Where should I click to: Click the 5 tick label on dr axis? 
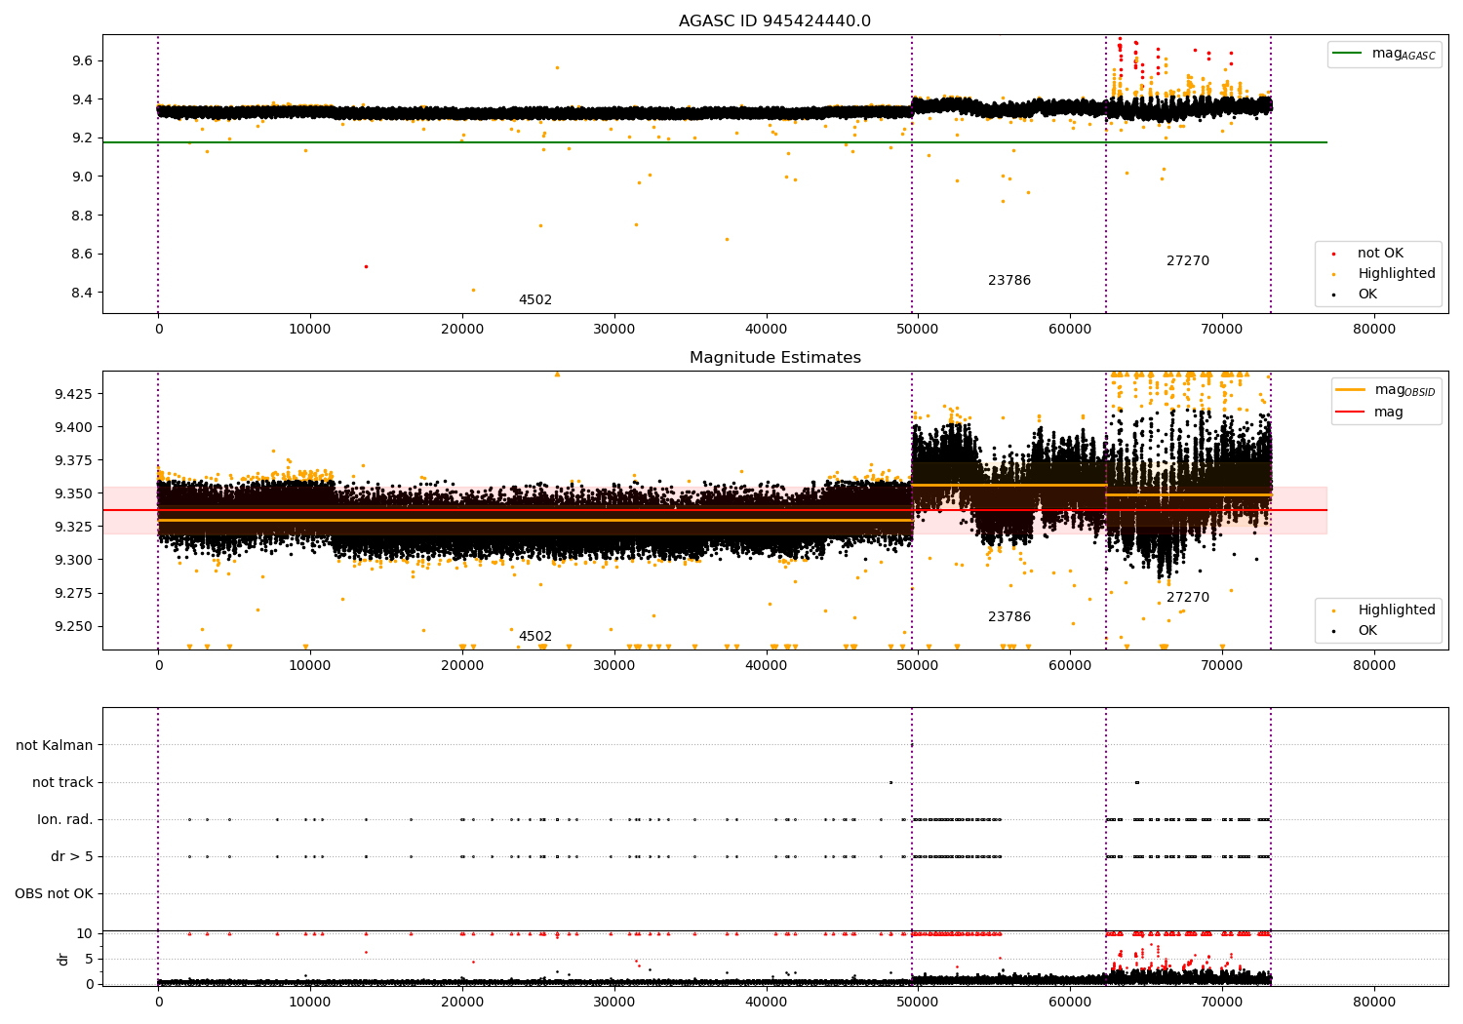click(89, 960)
